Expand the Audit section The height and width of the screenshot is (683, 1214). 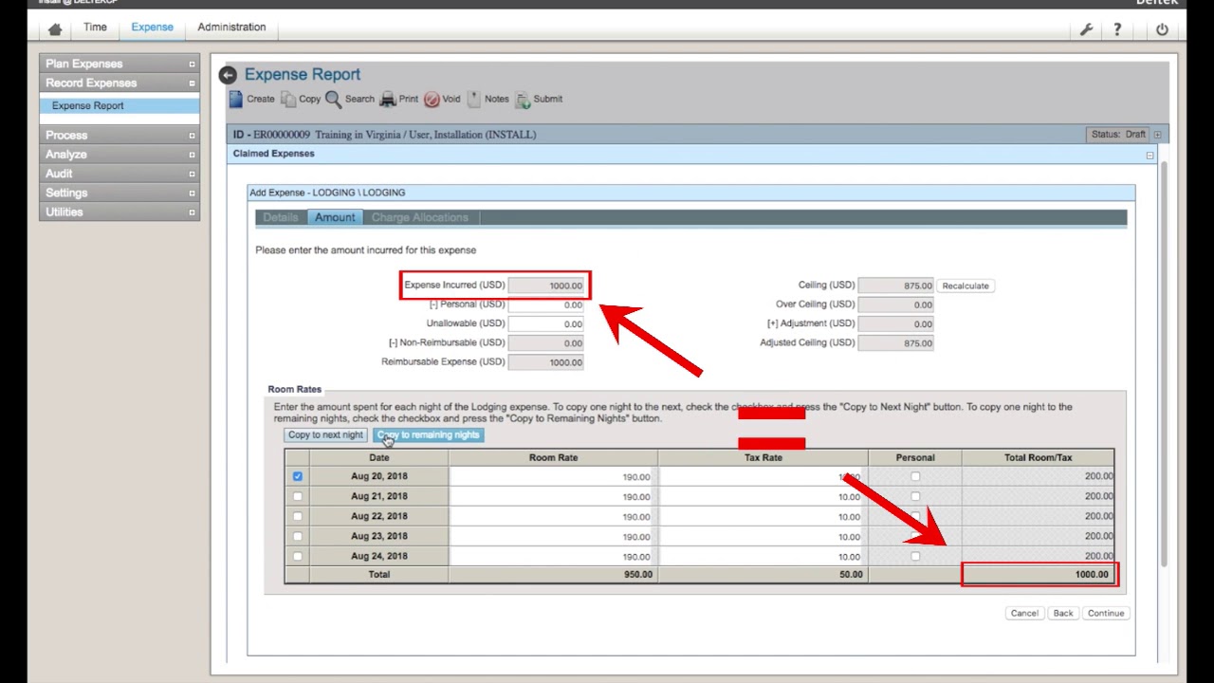click(192, 174)
